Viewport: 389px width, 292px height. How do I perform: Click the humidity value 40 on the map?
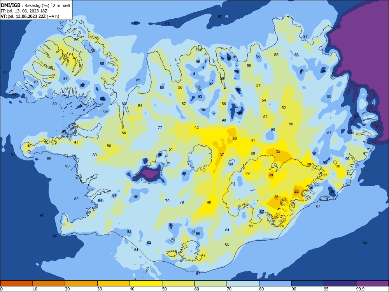(209, 202)
